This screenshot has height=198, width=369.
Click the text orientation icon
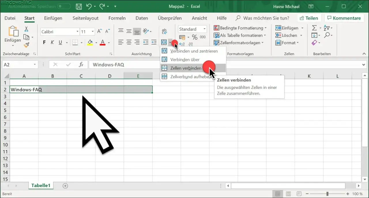[146, 31]
